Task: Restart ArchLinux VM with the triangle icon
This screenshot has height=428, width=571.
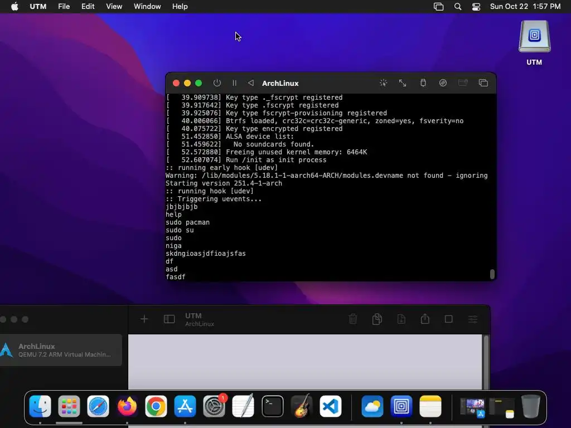Action: [251, 83]
